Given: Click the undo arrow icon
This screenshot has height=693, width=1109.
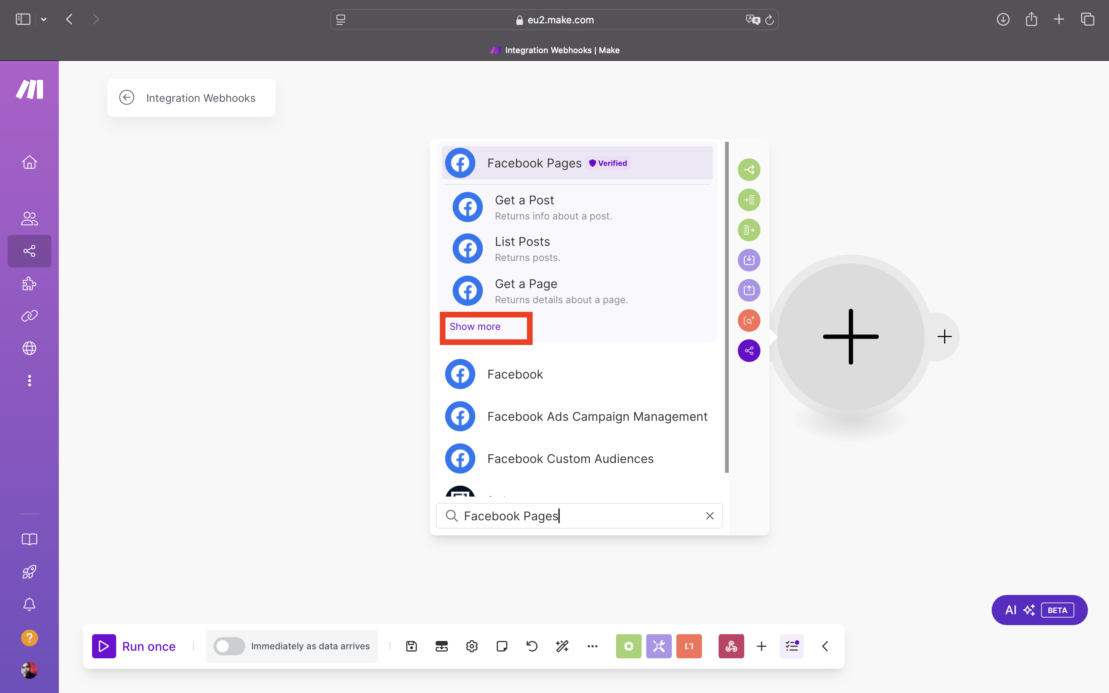Looking at the screenshot, I should point(532,646).
